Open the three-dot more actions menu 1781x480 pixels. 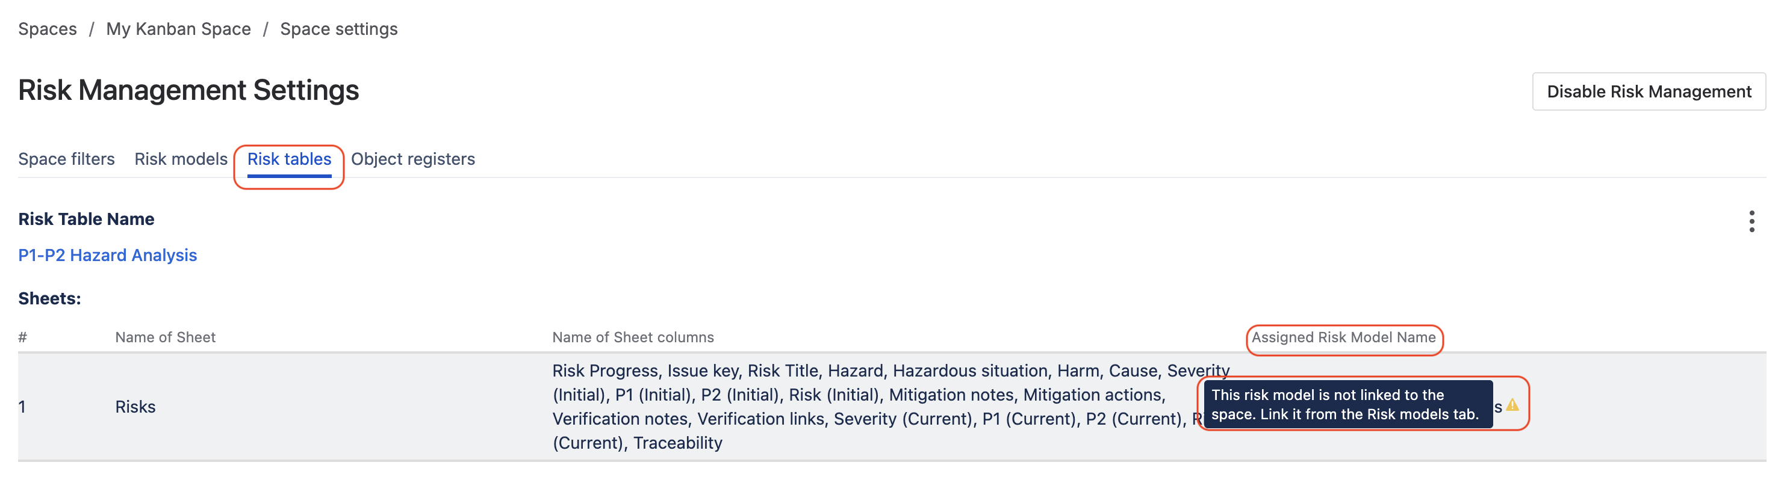pyautogui.click(x=1751, y=221)
